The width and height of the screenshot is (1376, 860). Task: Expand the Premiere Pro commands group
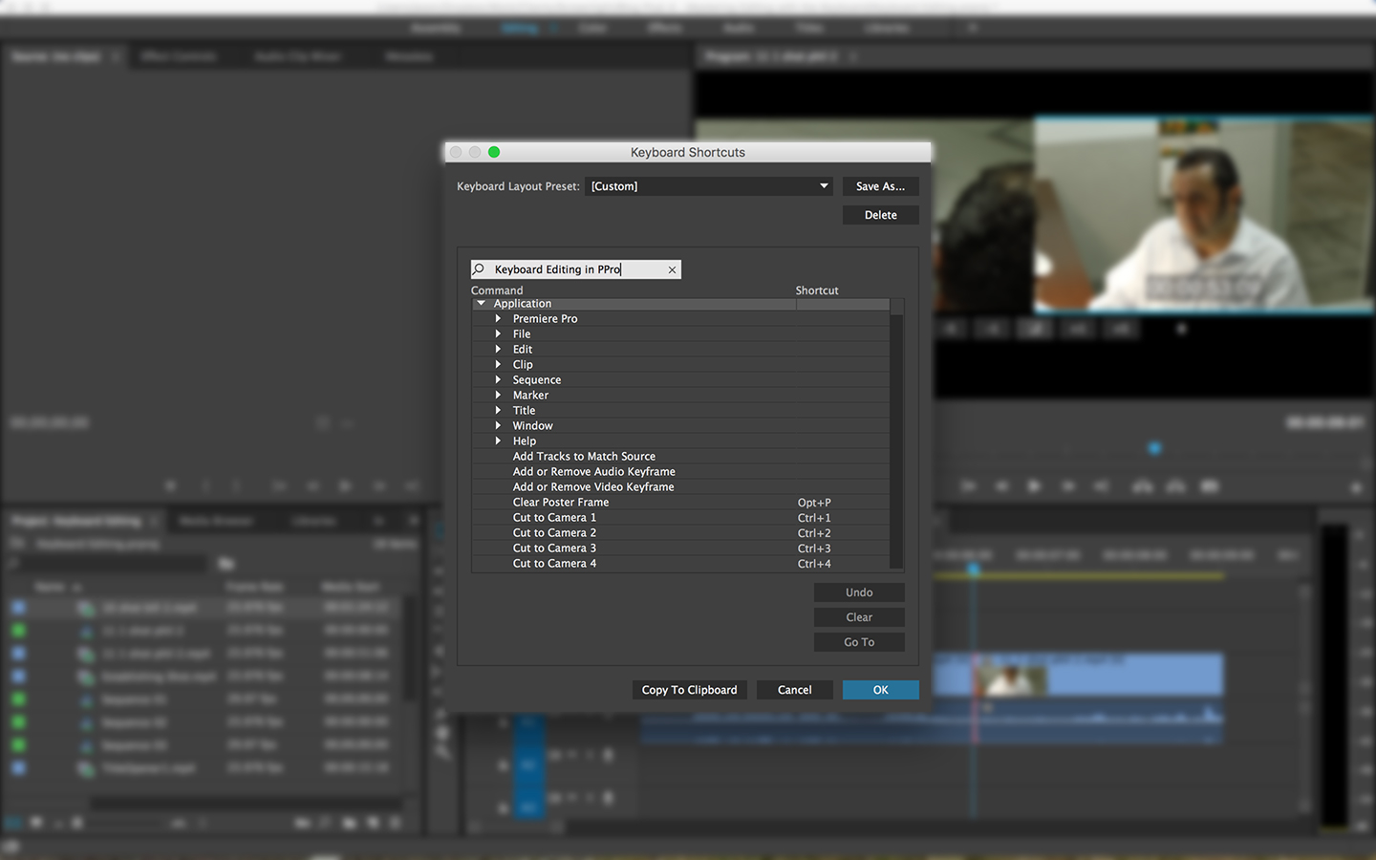coord(498,318)
